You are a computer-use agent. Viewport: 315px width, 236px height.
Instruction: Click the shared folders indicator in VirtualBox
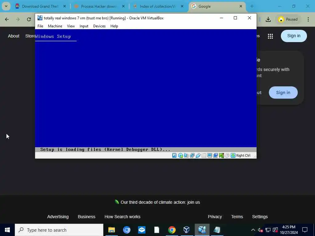pyautogui.click(x=204, y=155)
